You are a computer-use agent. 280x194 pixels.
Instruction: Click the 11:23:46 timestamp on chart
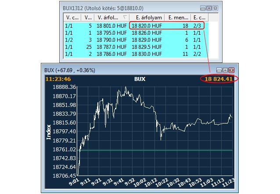pyautogui.click(x=58, y=79)
